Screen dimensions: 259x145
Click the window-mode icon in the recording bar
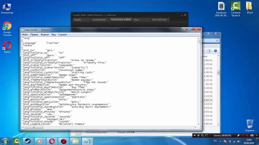pos(198,135)
